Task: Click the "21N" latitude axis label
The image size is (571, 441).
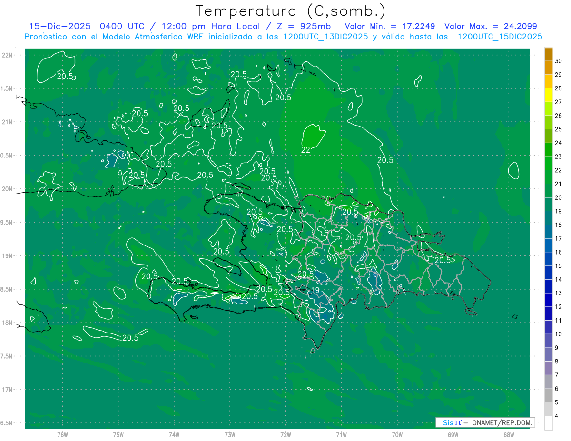Action: [x=8, y=122]
